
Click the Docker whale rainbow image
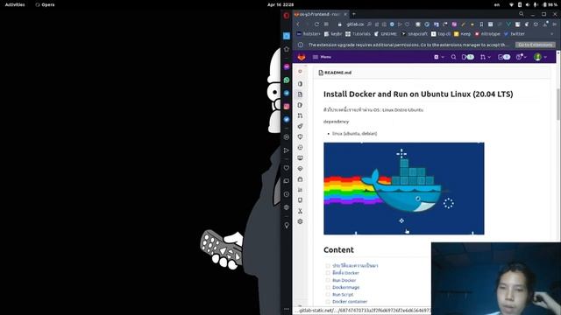[404, 189]
